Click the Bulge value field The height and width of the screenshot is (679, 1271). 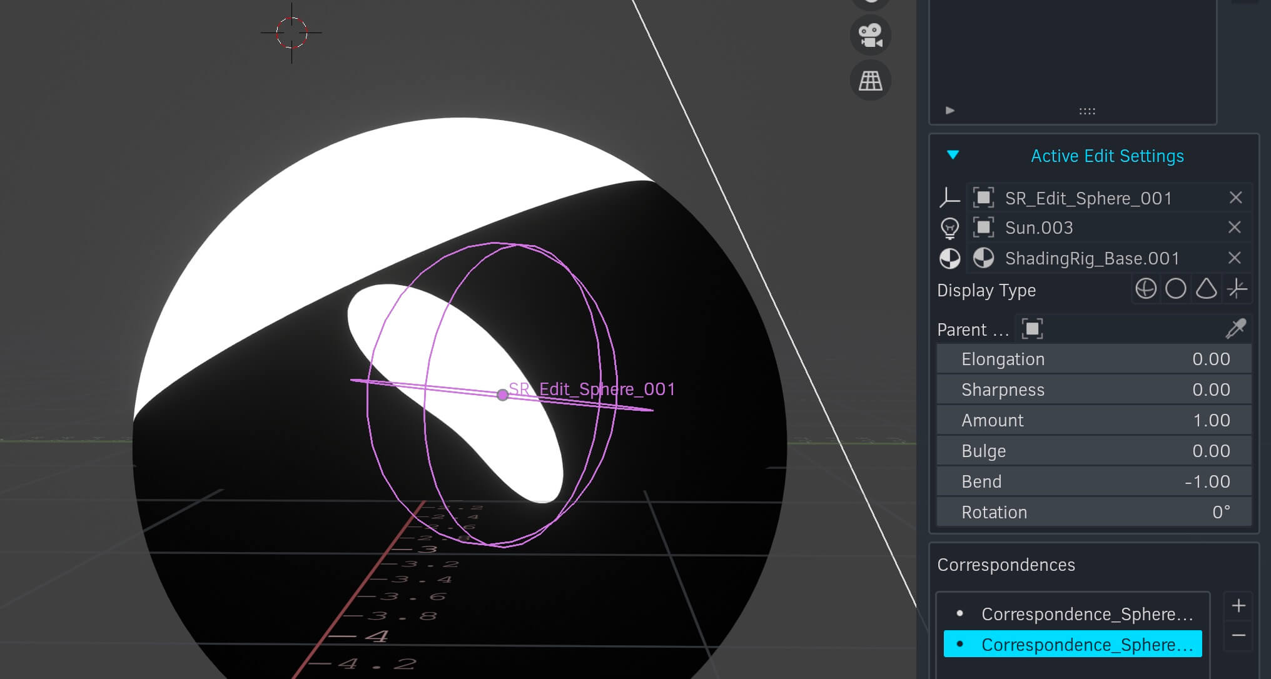click(x=1094, y=451)
